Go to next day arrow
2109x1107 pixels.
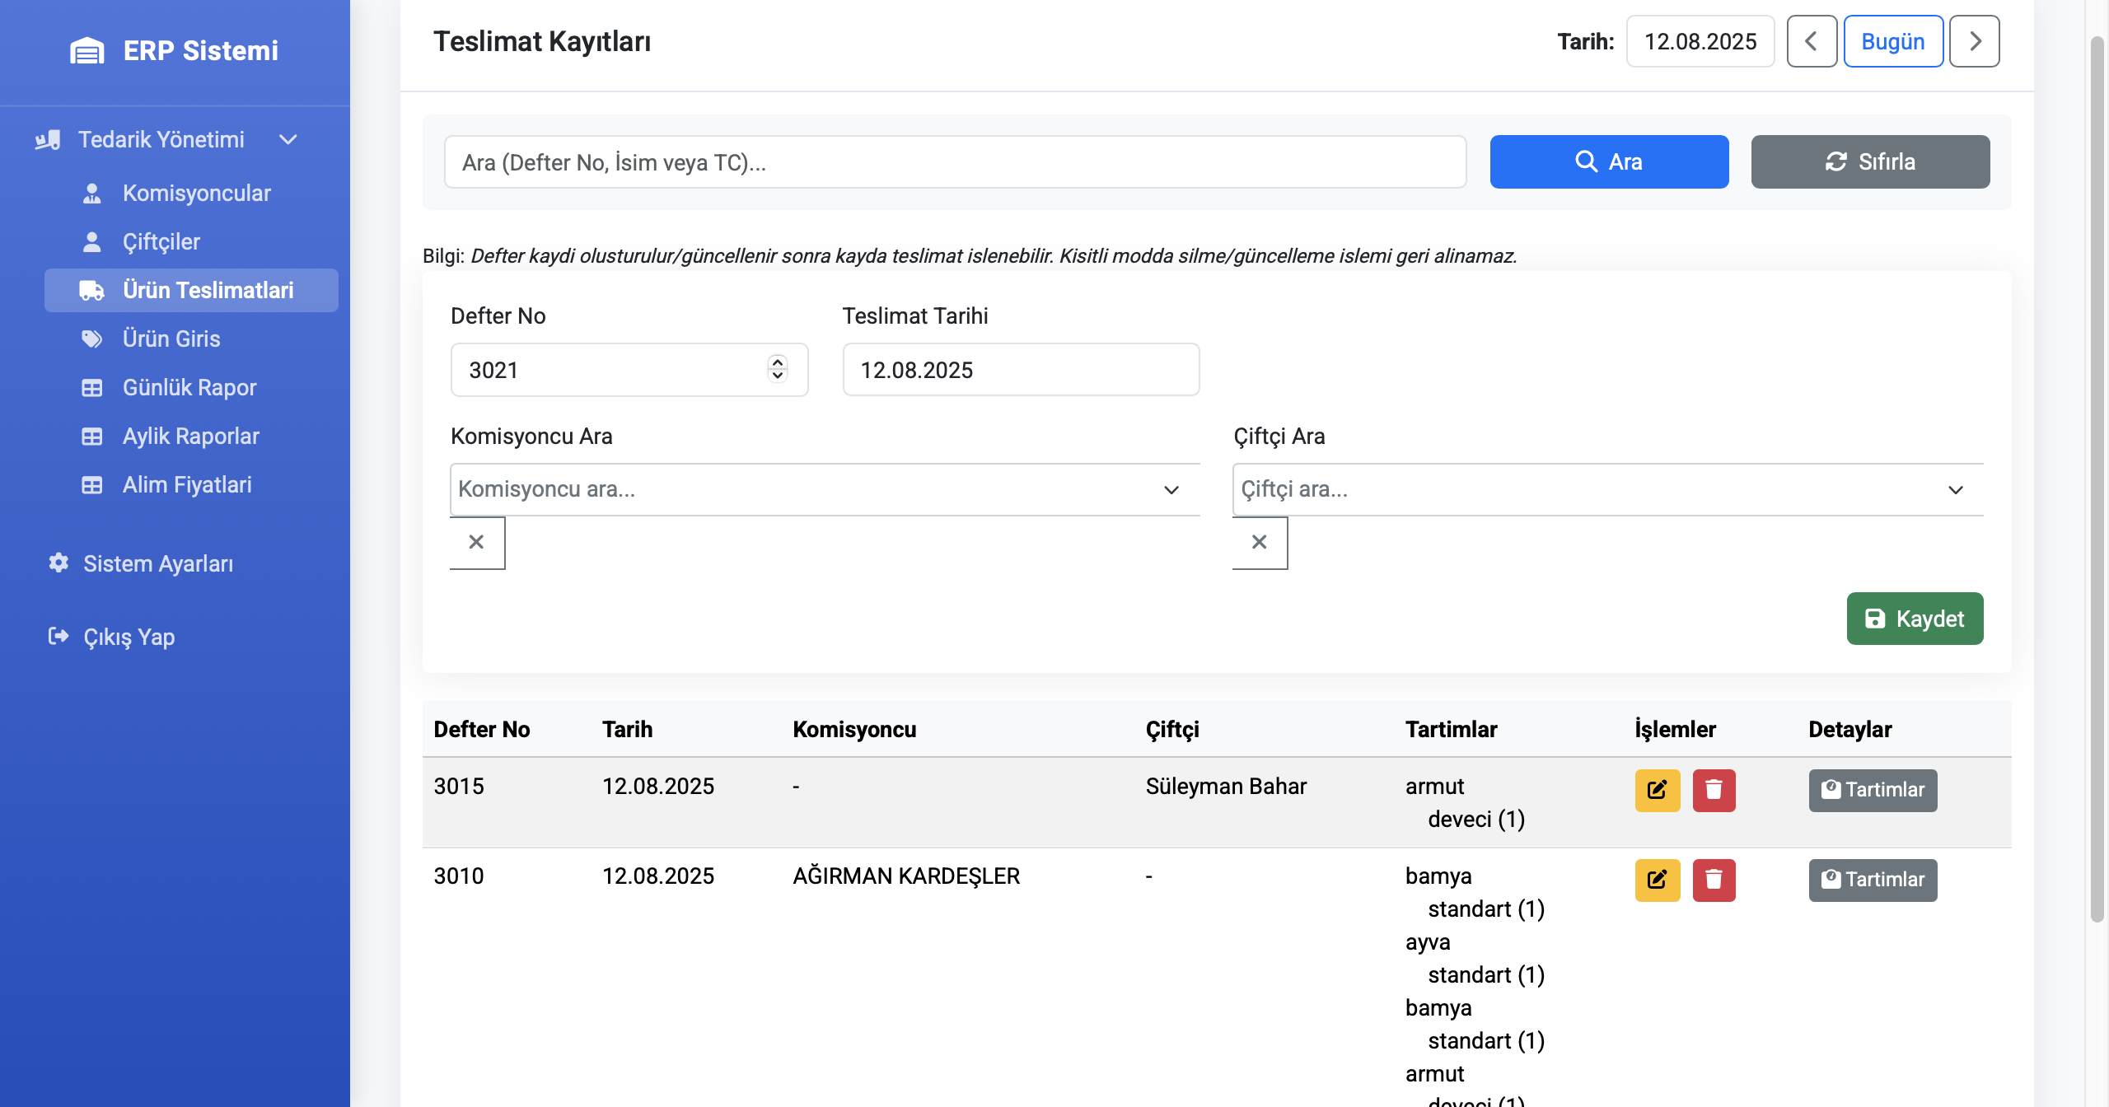coord(1975,41)
